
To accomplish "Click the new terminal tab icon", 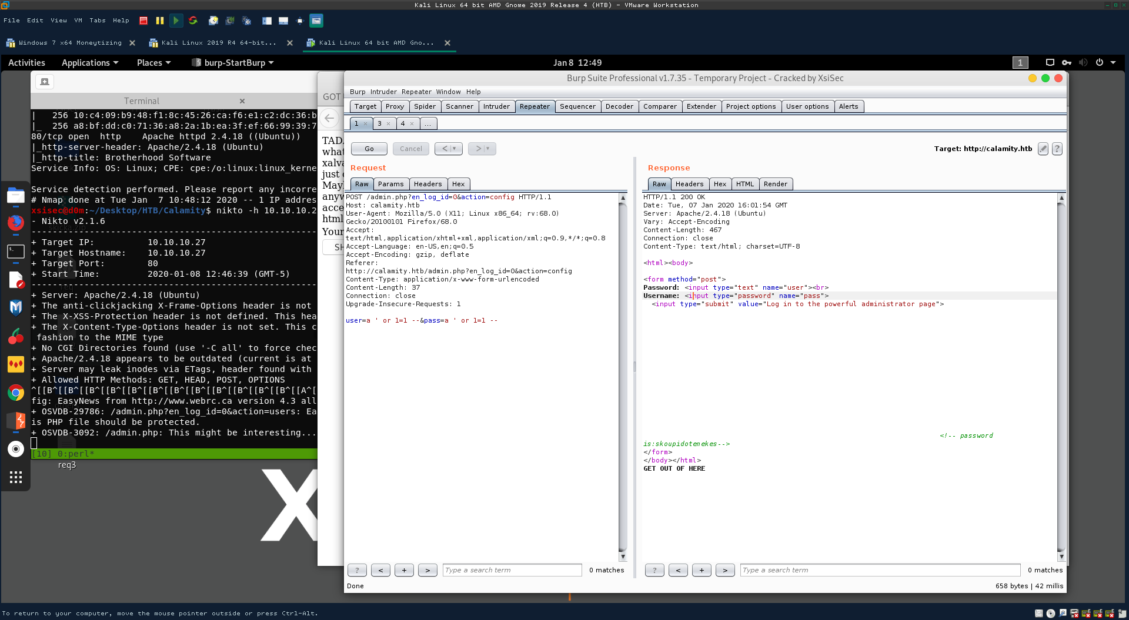I will tap(45, 82).
